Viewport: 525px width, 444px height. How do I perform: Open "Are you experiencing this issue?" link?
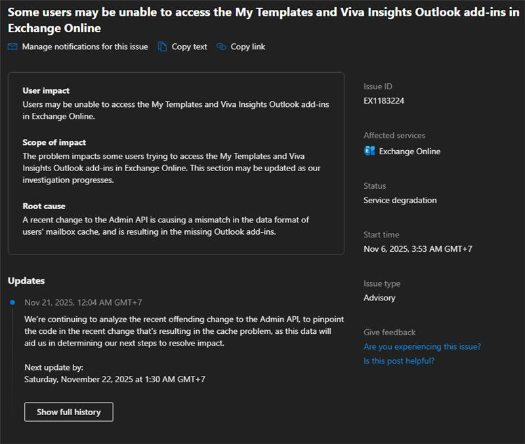click(x=422, y=346)
